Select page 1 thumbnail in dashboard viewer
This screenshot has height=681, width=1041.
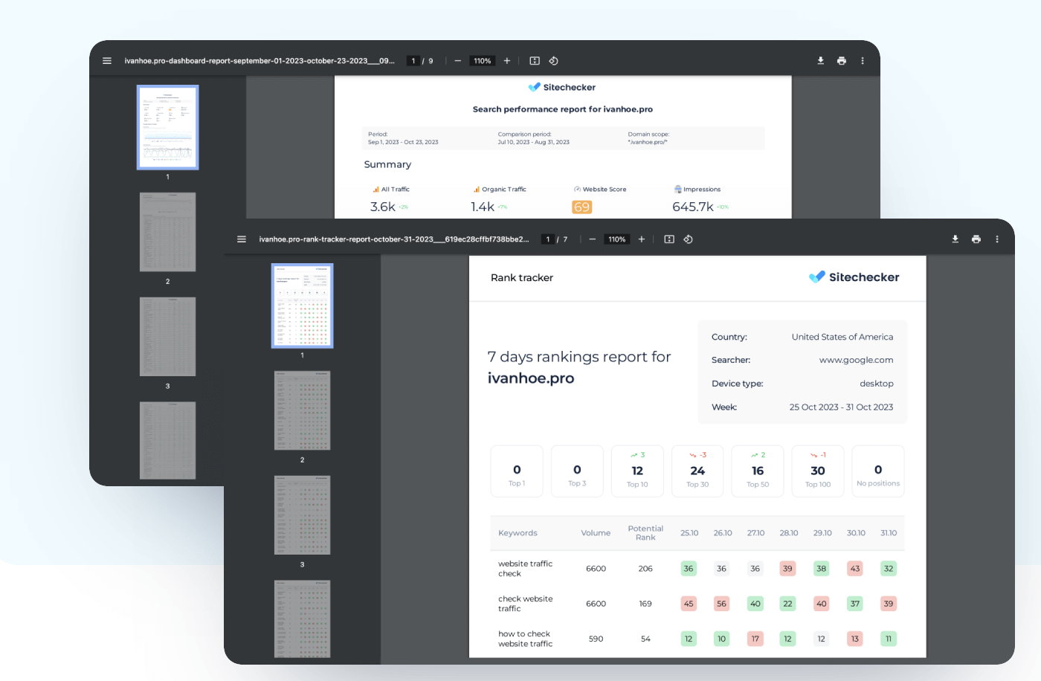click(x=168, y=127)
